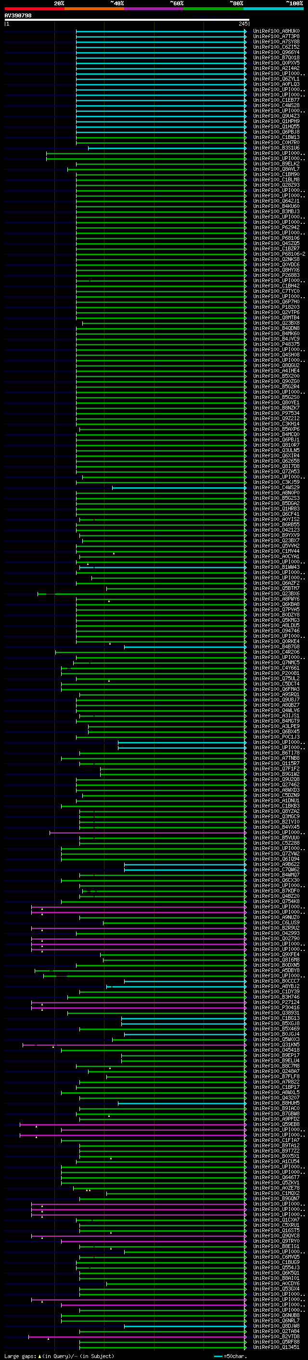Select the UniRef100_A8PWY6 label
Screen dimensions: 308x1360
(276, 599)
